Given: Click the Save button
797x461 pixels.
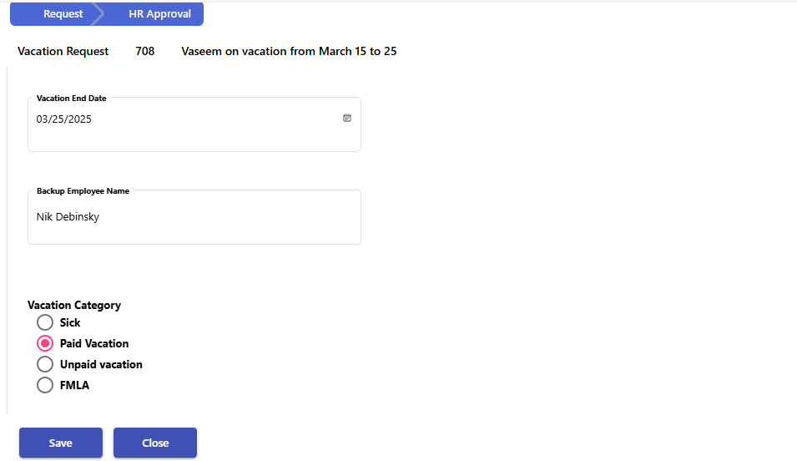Looking at the screenshot, I should 61,443.
